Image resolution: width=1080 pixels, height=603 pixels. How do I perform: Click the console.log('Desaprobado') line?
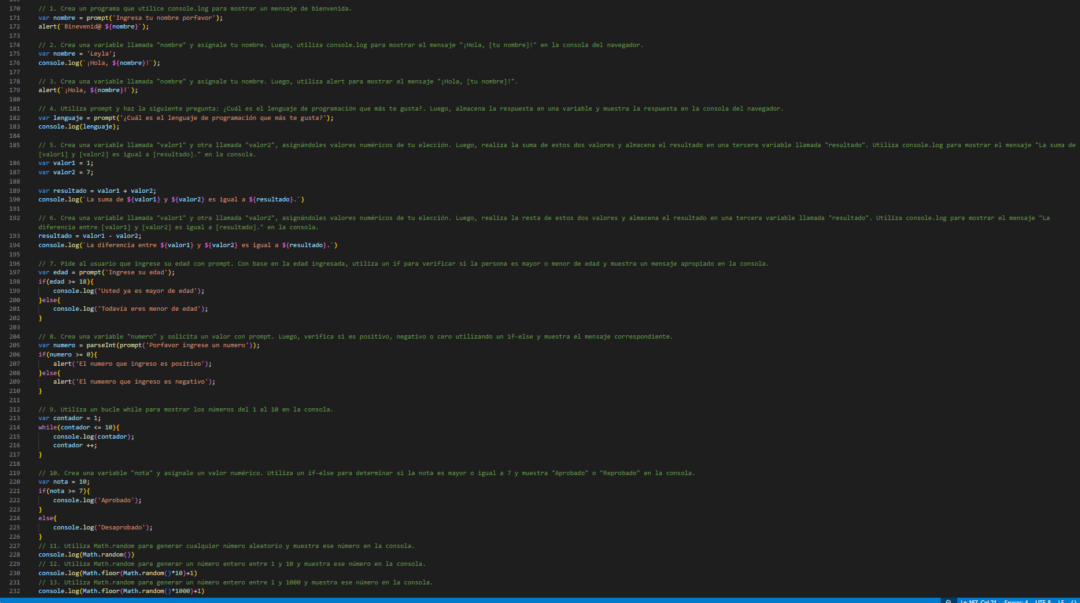tap(103, 527)
